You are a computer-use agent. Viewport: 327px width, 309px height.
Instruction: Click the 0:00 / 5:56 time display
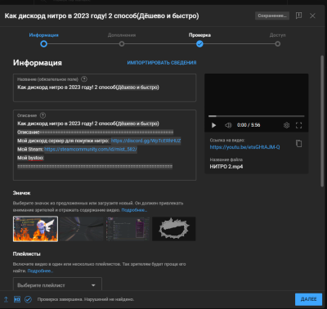coord(249,125)
